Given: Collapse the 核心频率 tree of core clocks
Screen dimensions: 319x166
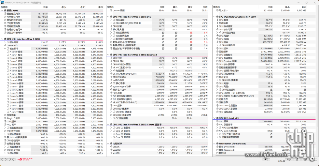Looking at the screenshot, I should tap(5, 49).
